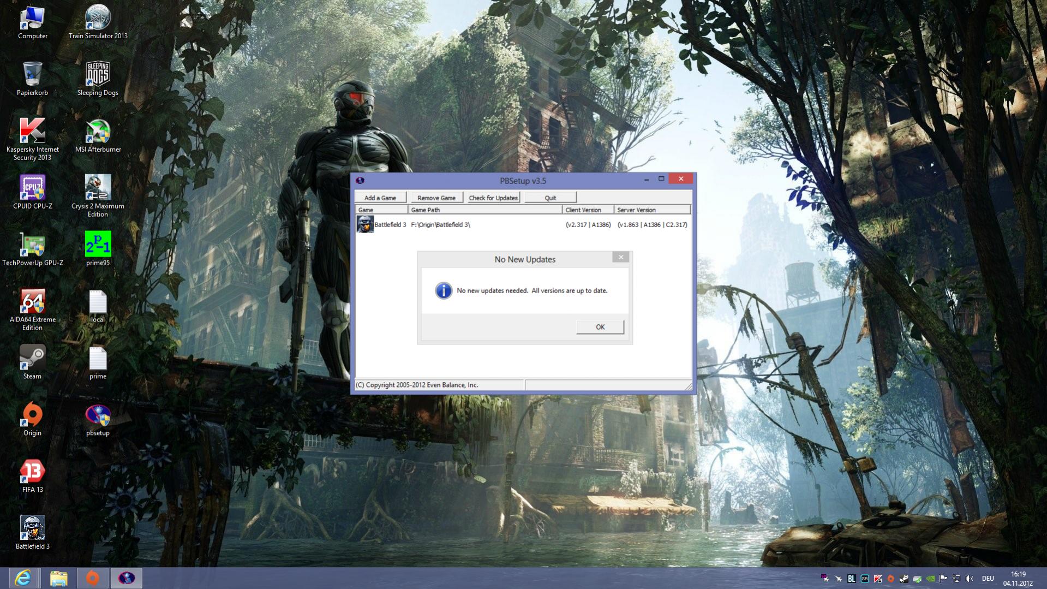Screen dimensions: 1047x589
Task: Select the MSI Afterburner desktop icon
Action: (98, 136)
